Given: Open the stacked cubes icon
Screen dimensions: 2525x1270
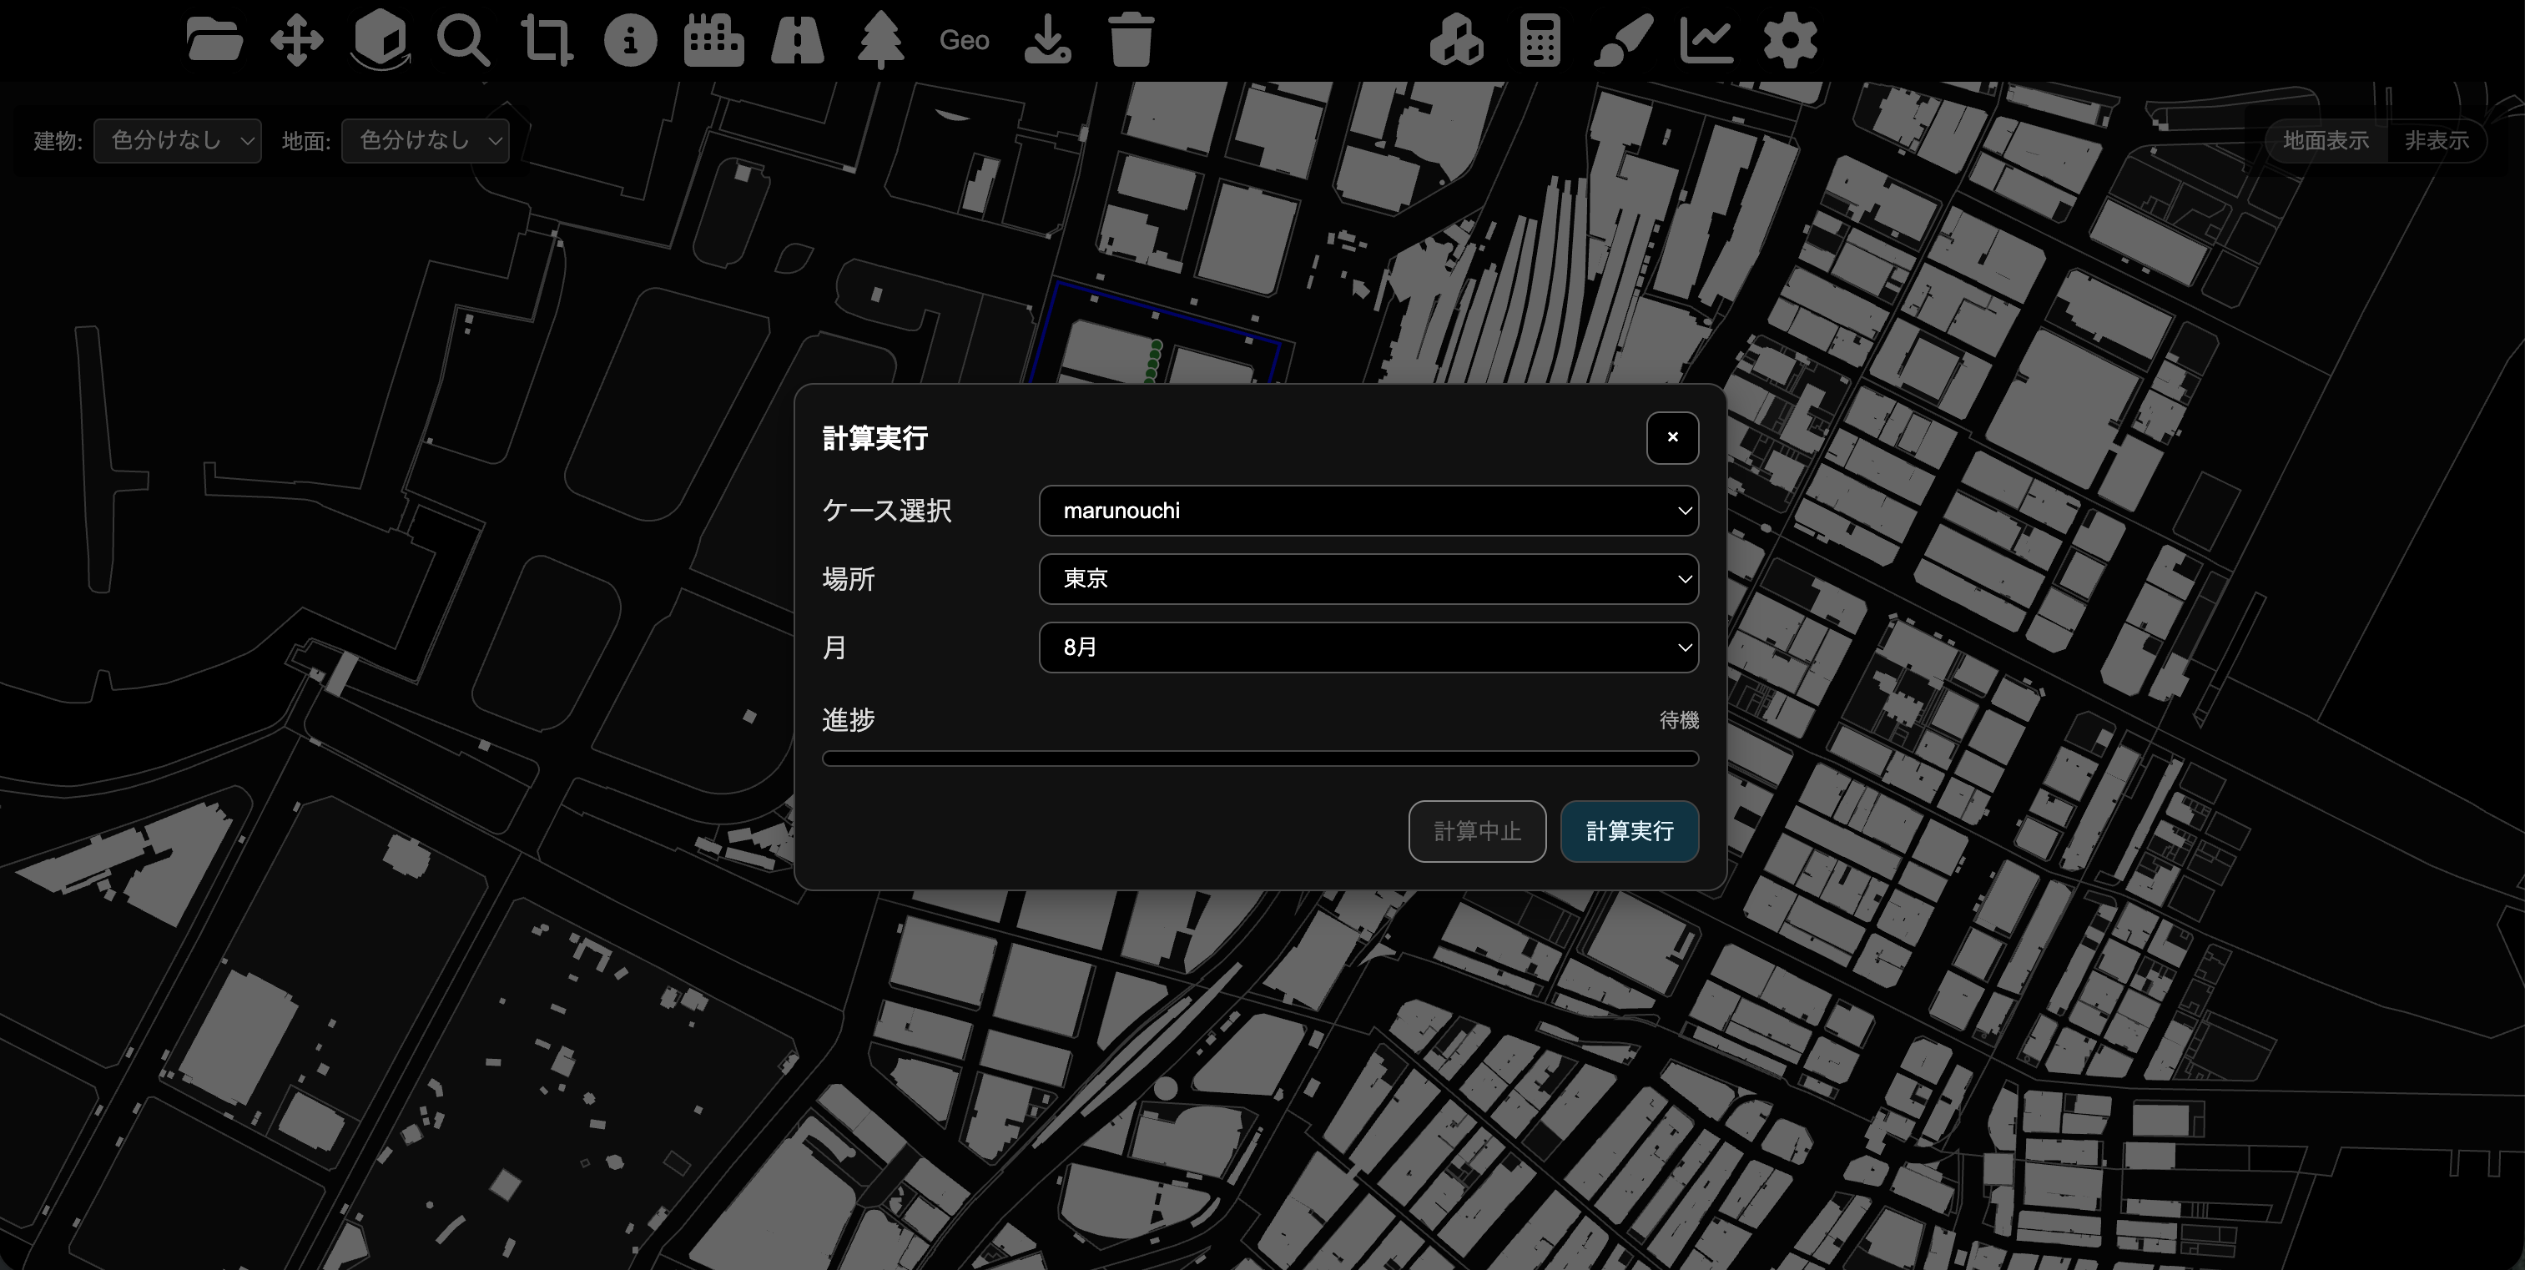Looking at the screenshot, I should [x=1457, y=40].
